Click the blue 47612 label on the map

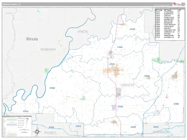pos(78,126)
